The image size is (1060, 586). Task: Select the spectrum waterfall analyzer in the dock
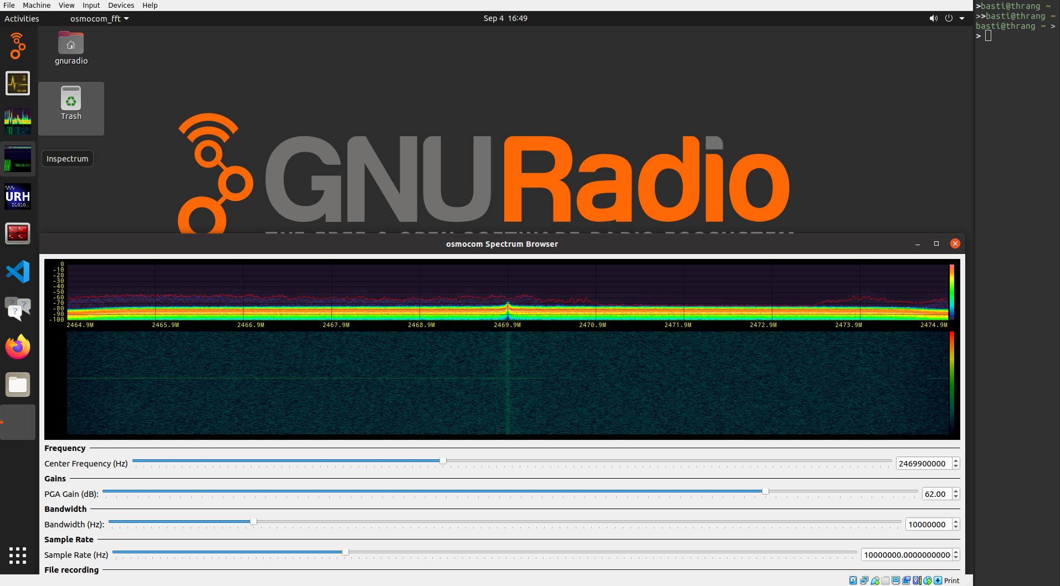point(18,121)
